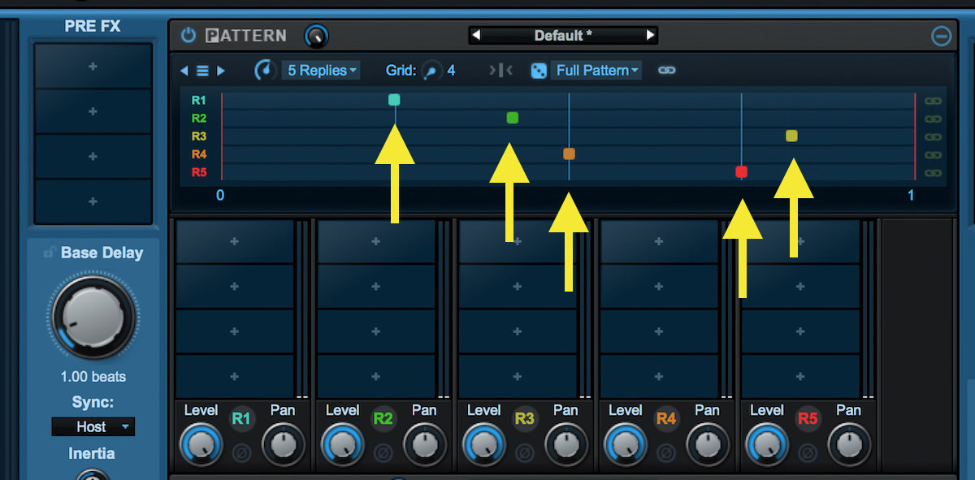Click the mirror pattern icon
Image resolution: width=975 pixels, height=480 pixels.
[500, 71]
